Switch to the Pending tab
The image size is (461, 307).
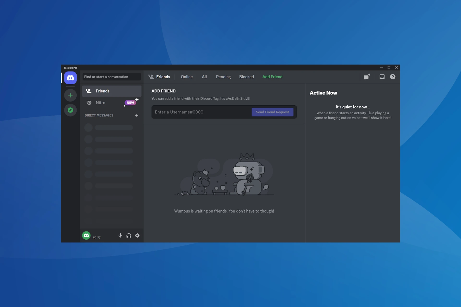point(223,77)
